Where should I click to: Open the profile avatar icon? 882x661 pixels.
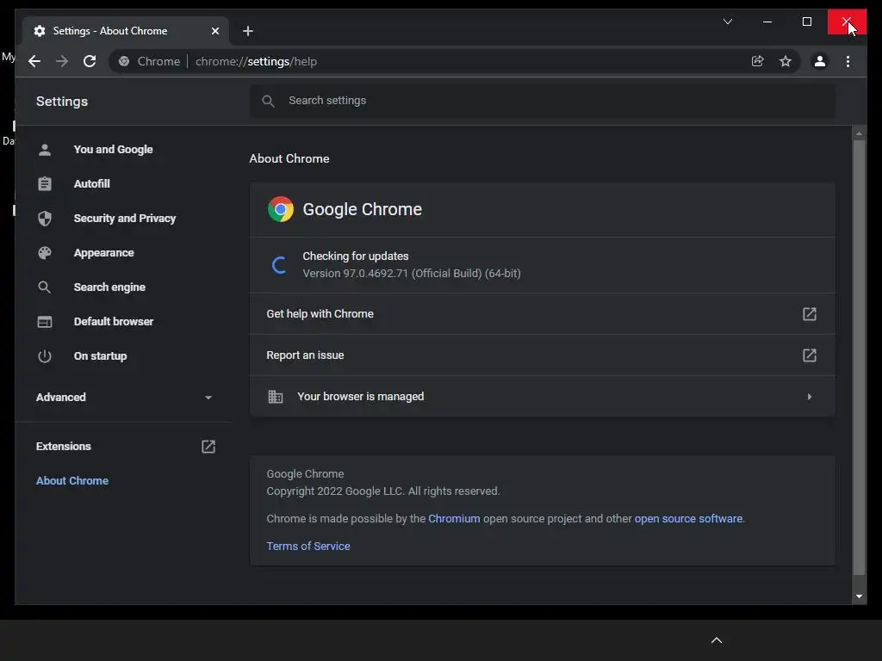820,61
